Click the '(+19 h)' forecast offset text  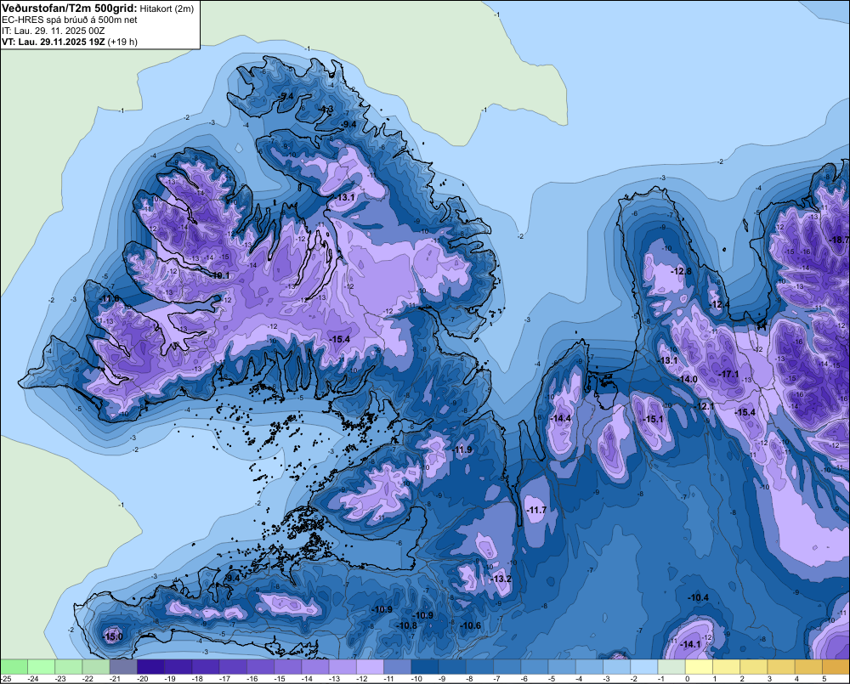coord(122,42)
